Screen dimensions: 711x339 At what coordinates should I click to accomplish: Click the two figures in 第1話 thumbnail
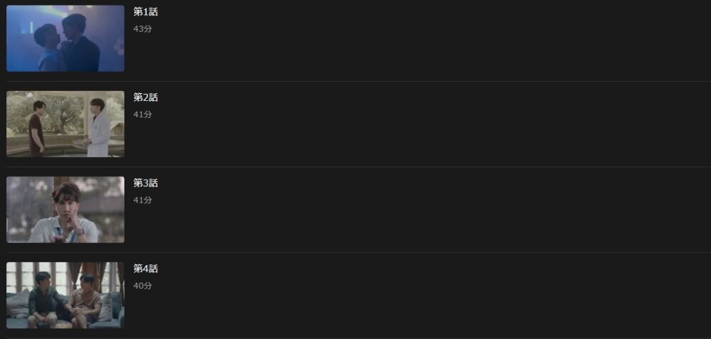(x=68, y=43)
